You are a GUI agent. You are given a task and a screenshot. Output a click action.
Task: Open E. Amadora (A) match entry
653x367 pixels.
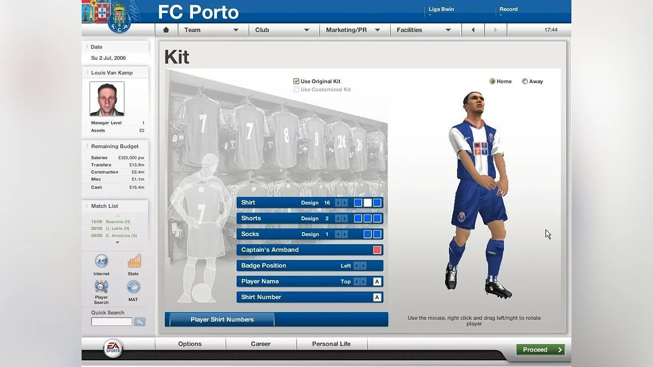(x=114, y=235)
